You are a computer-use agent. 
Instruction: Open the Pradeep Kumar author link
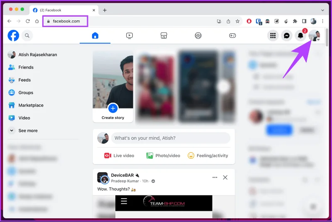[x=125, y=181]
